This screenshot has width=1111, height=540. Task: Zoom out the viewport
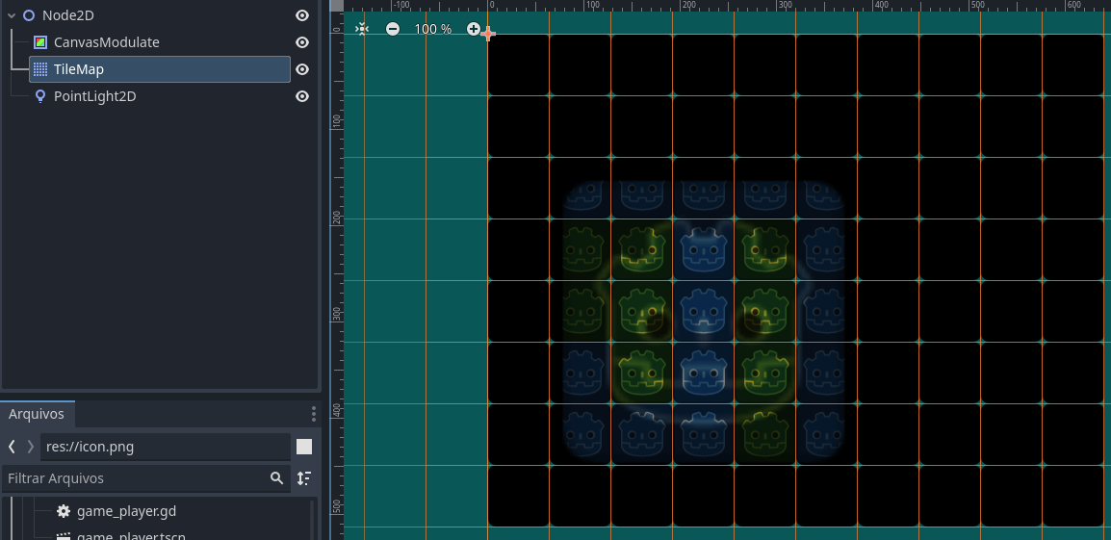tap(393, 29)
